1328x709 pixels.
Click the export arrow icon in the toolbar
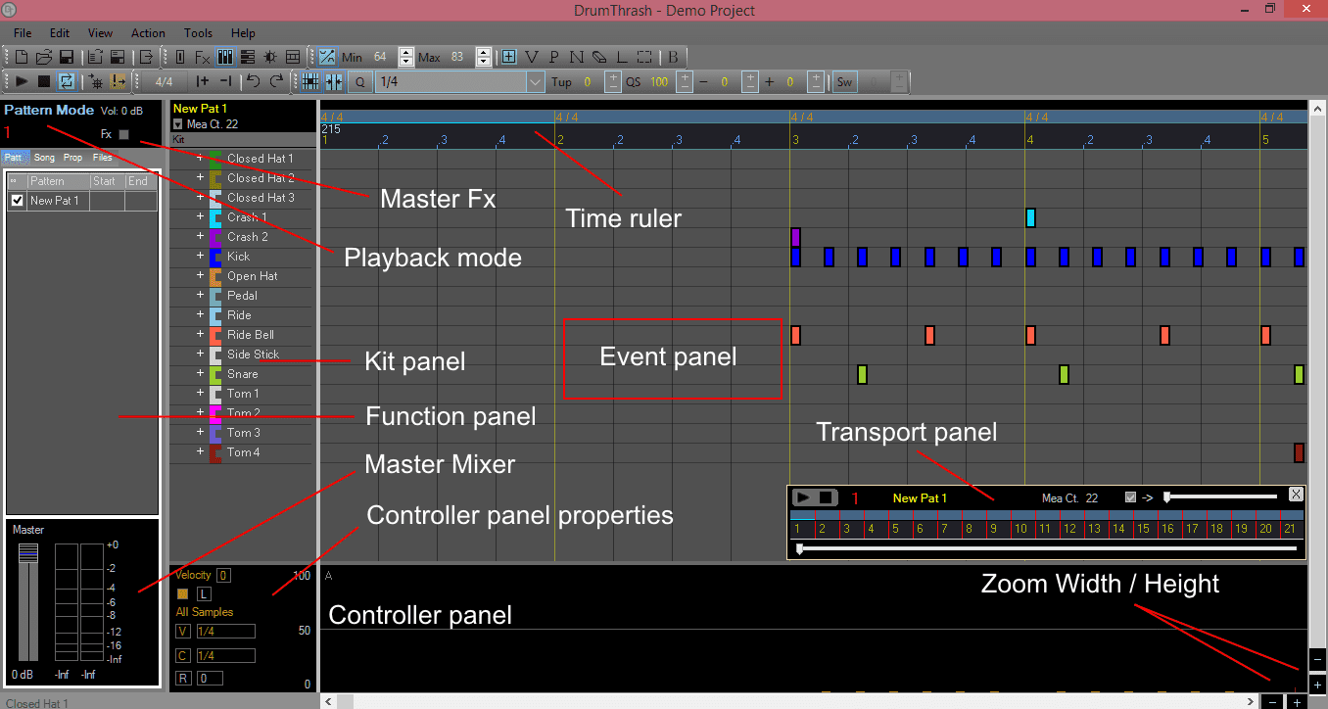[146, 57]
